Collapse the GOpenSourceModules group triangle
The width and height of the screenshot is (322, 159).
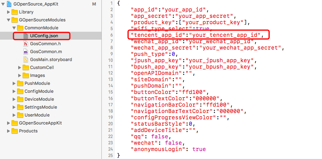(x=9, y=20)
